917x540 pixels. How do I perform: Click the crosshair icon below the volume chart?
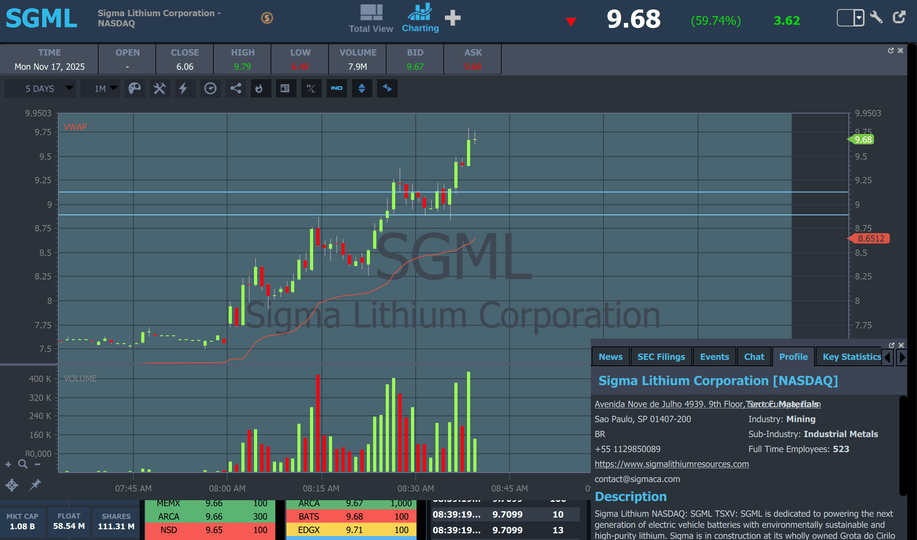pos(12,485)
